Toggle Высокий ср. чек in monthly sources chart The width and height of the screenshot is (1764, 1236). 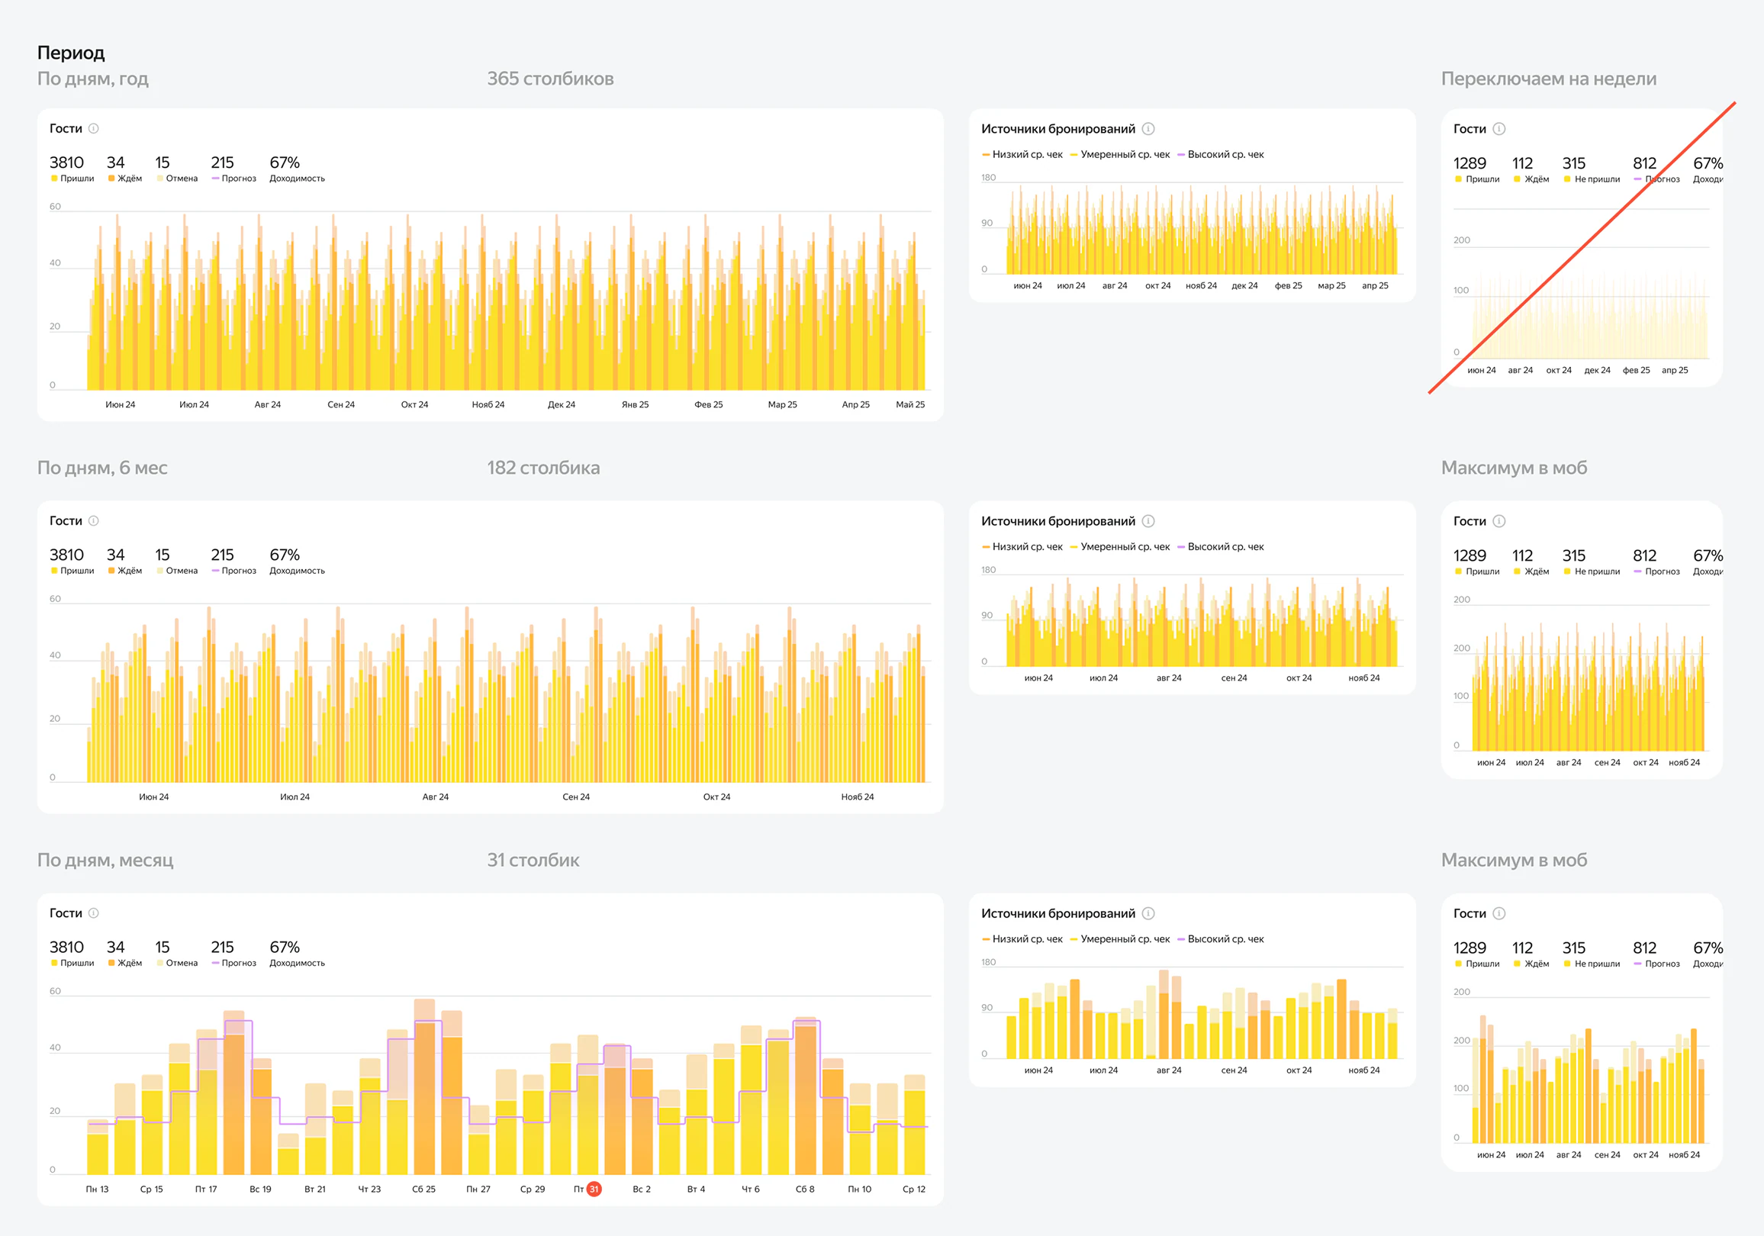(x=1220, y=938)
